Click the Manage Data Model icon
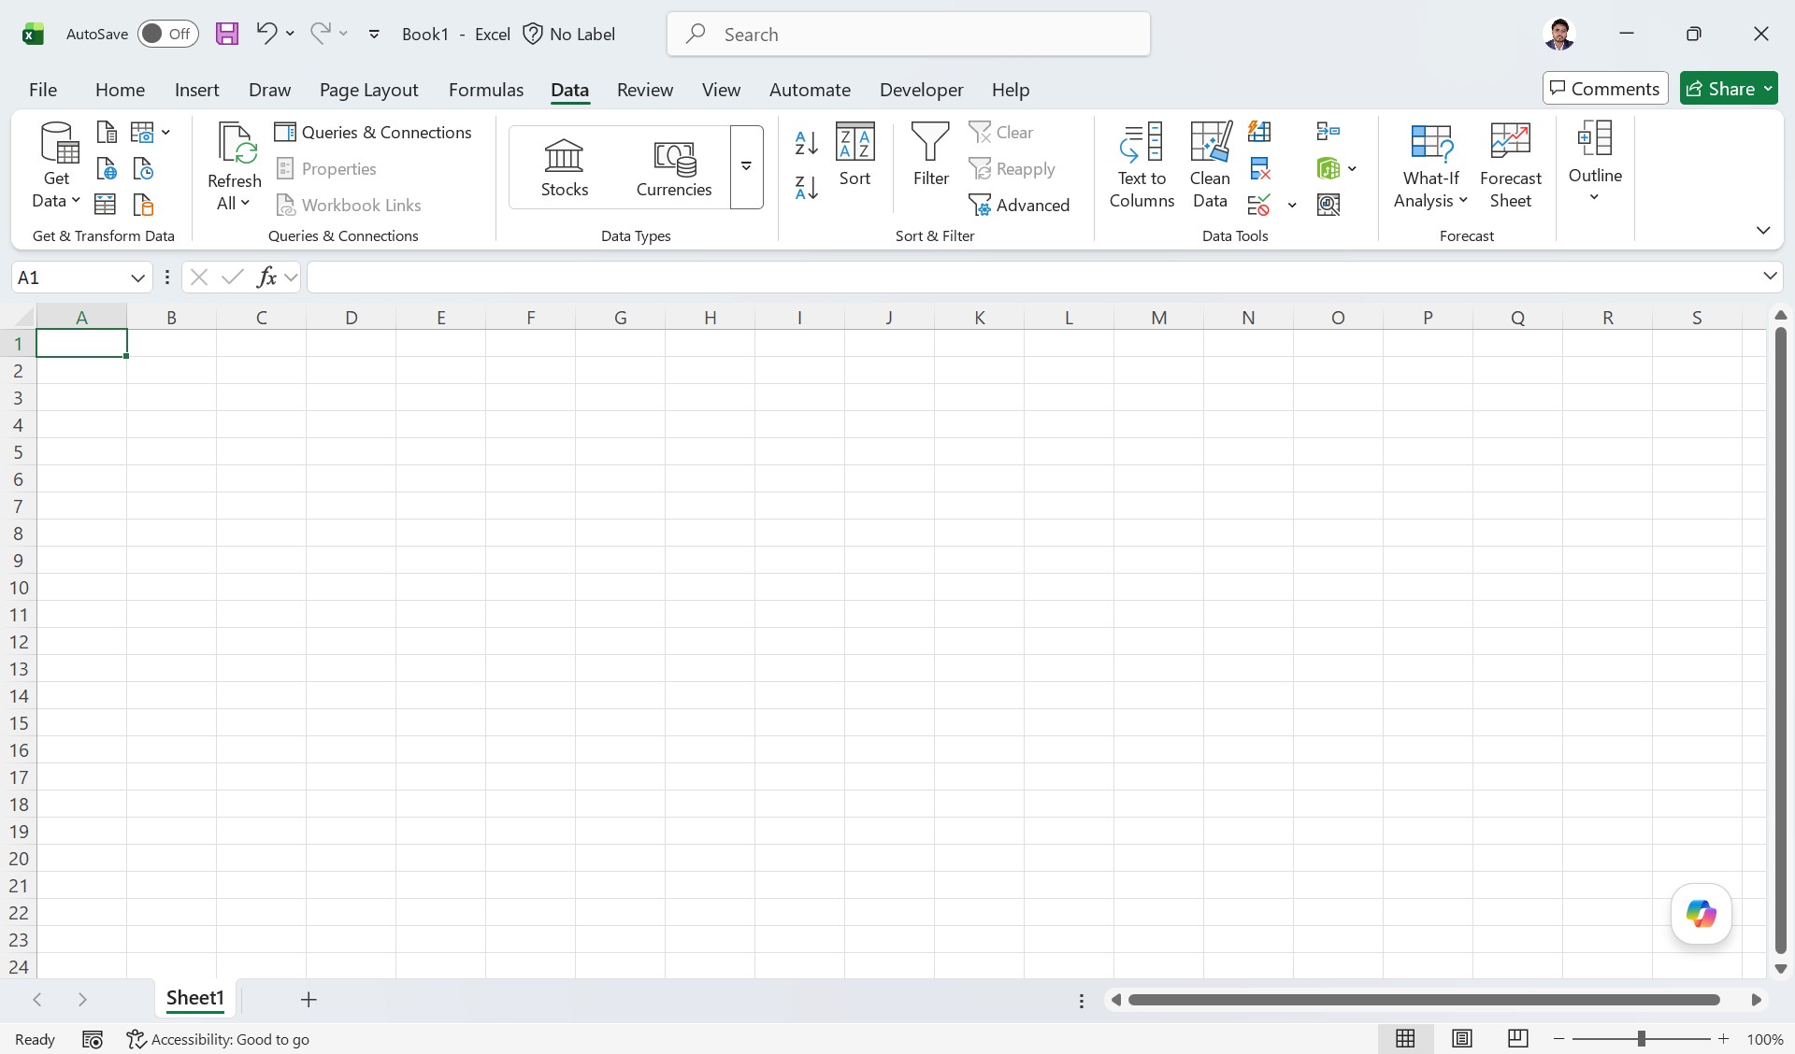 [1328, 205]
